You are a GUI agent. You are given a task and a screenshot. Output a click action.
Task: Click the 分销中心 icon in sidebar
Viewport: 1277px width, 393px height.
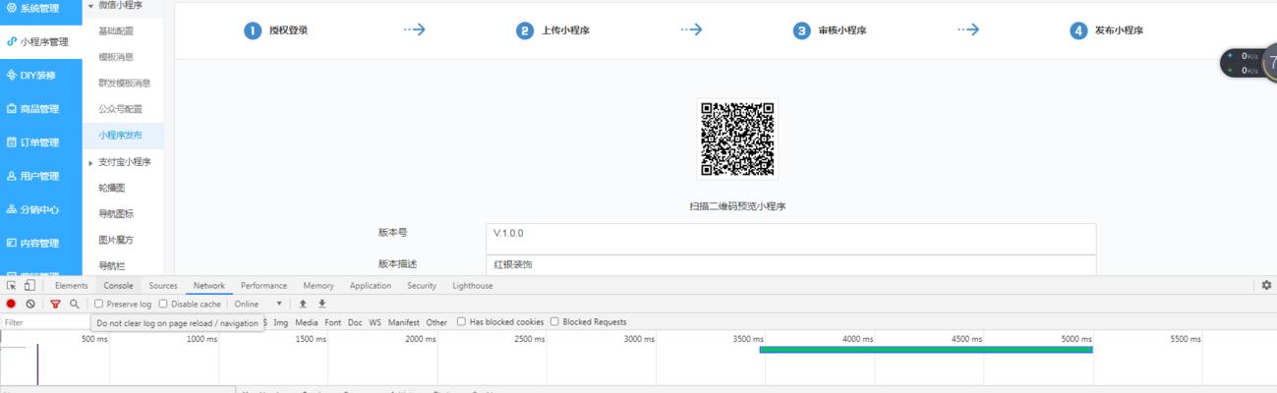pyautogui.click(x=12, y=209)
